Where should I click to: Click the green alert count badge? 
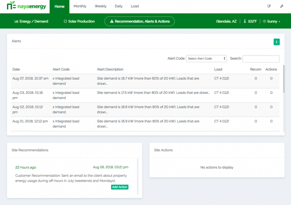coord(276,42)
